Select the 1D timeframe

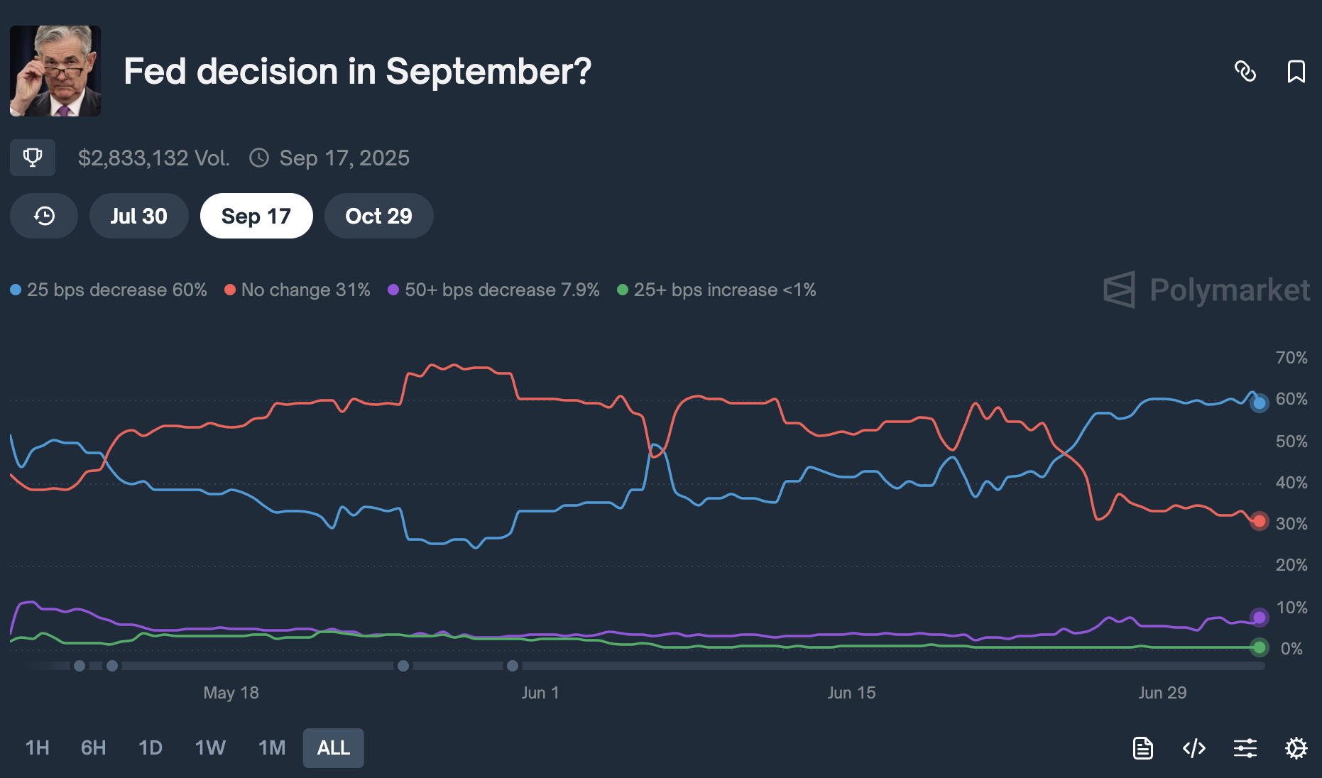point(150,747)
